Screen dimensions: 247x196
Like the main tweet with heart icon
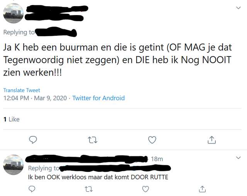(152, 140)
